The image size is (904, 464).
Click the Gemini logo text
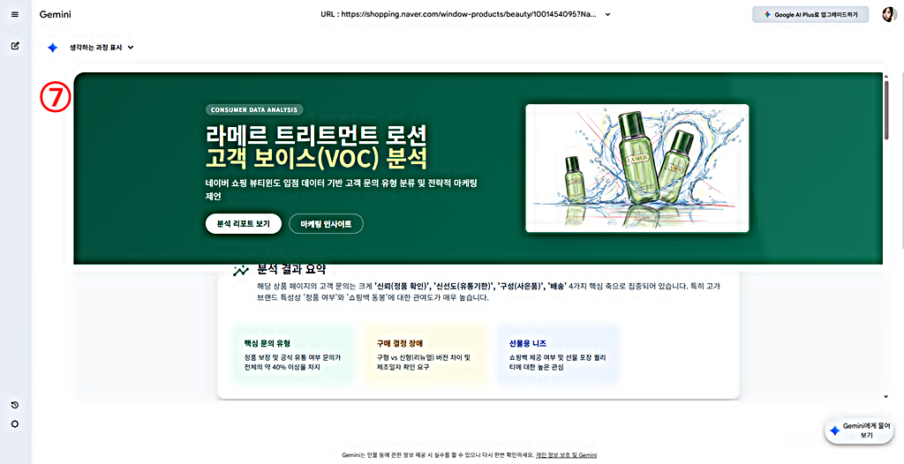tap(56, 14)
